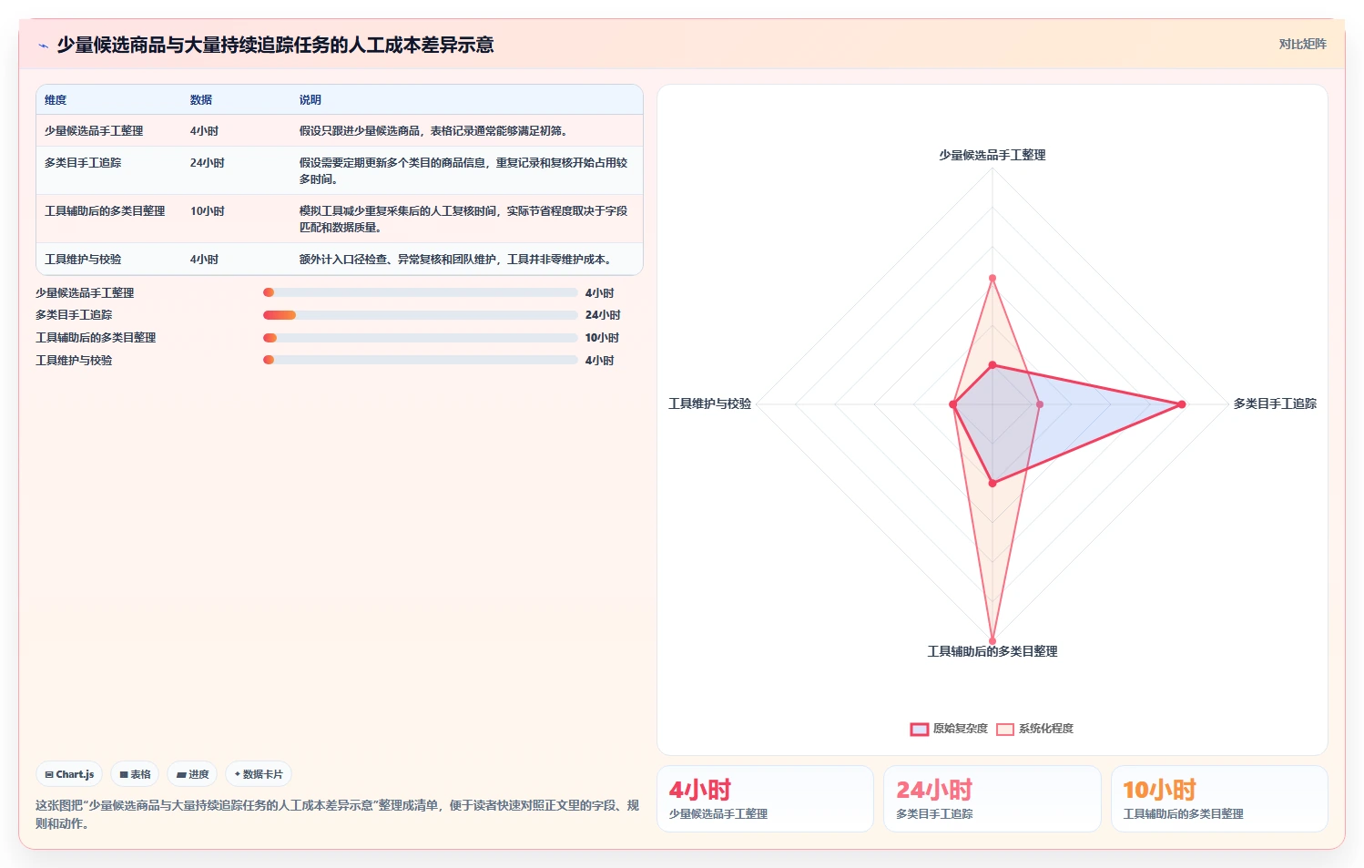
Task: Select table cell 少量候选品手工整理 in the 维度 column
Action: (94, 131)
